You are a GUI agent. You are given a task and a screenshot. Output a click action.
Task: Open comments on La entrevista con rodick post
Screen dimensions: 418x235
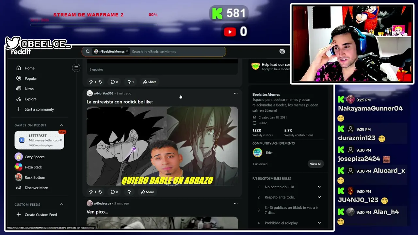point(114,192)
